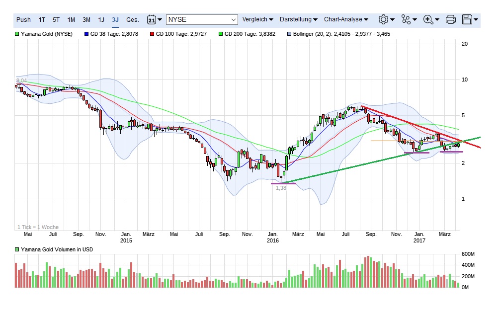The width and height of the screenshot is (501, 313).
Task: Click the Yamana Gold (NYSE) legend marker
Action: click(17, 34)
